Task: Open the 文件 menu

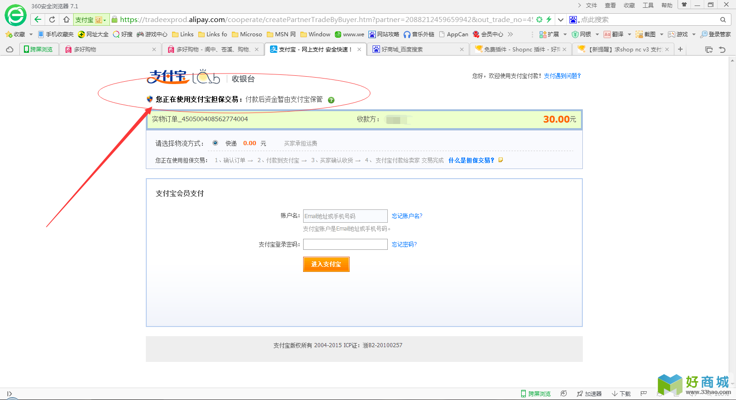Action: coord(591,6)
